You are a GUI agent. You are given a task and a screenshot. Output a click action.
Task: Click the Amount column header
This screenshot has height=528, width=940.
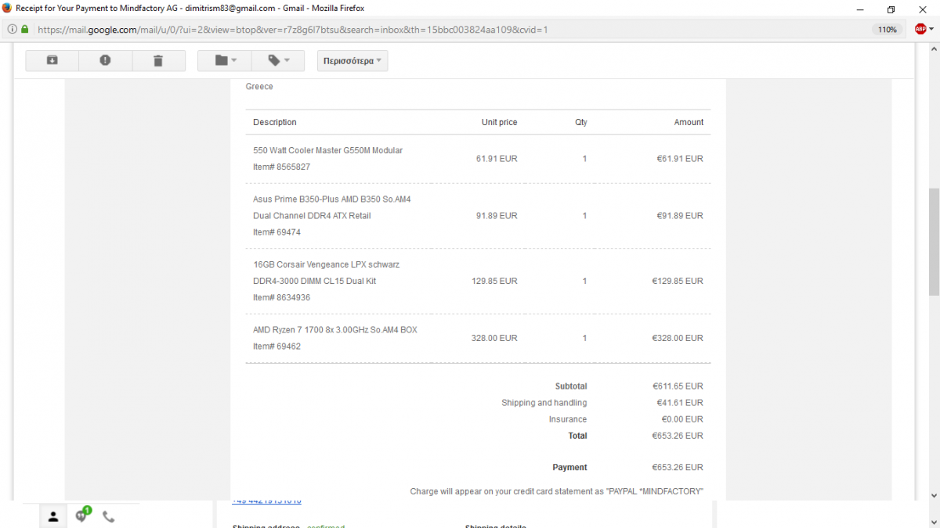point(689,122)
